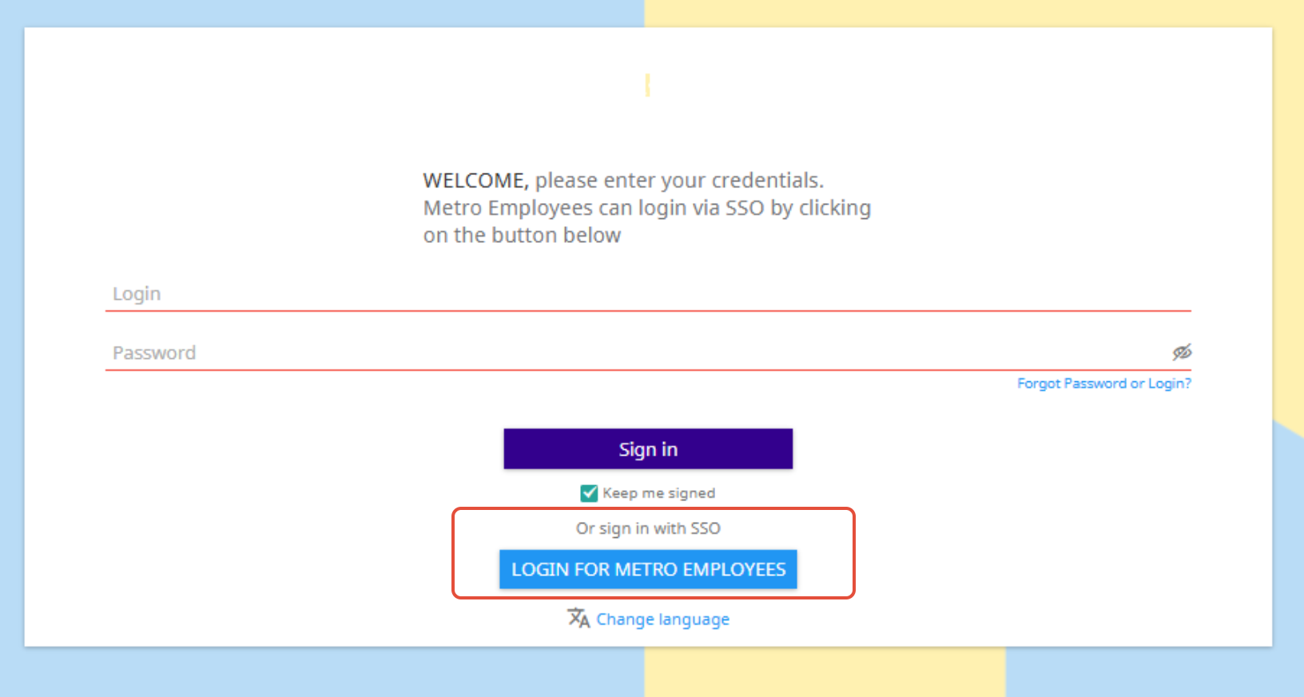The image size is (1304, 697).
Task: Click the red underline beneath the Password field
Action: [647, 370]
